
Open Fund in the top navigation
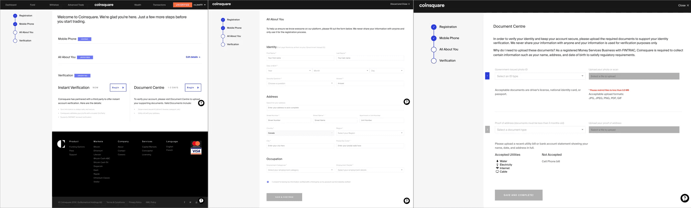point(32,5)
